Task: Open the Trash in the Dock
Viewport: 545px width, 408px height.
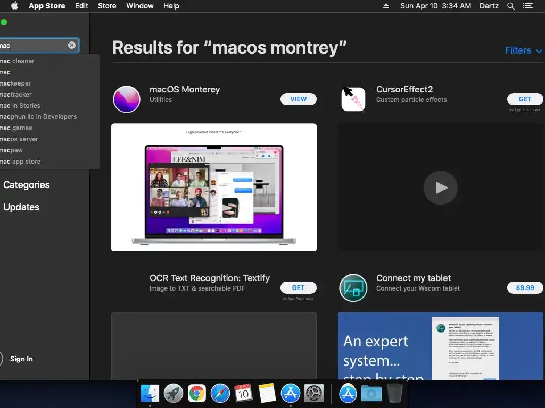Action: (x=395, y=394)
